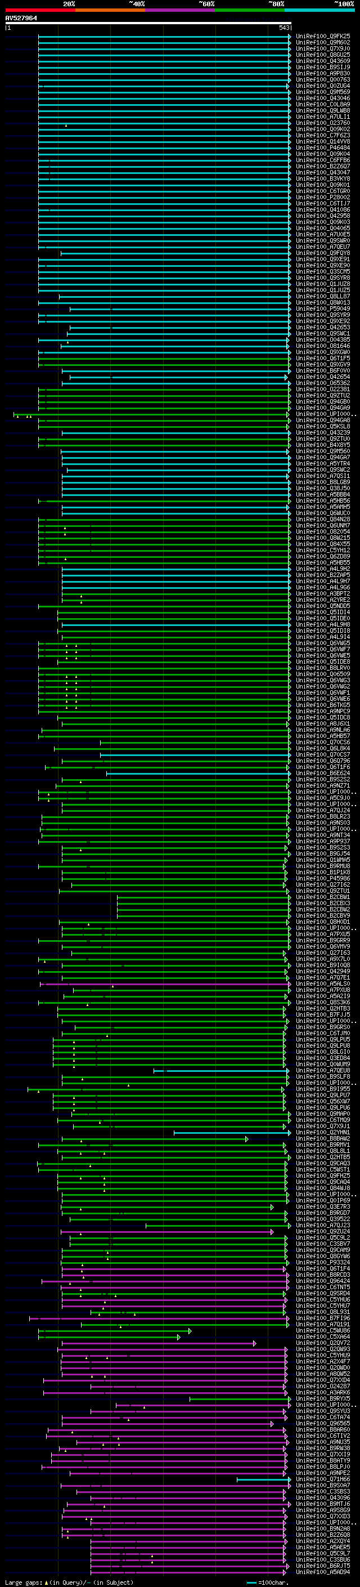Select hit UniRef100_Q9ZTU1
Screen dimensions: 360x1587
coord(323,891)
